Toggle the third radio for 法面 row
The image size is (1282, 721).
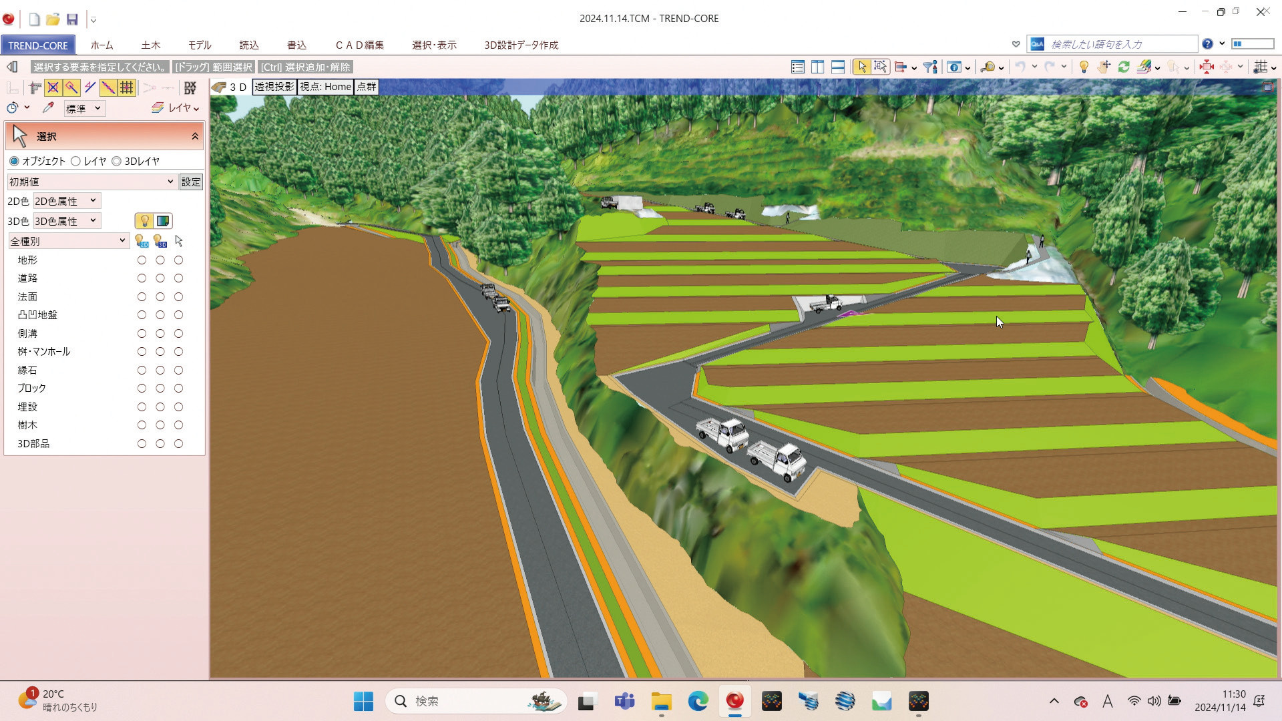(x=178, y=296)
